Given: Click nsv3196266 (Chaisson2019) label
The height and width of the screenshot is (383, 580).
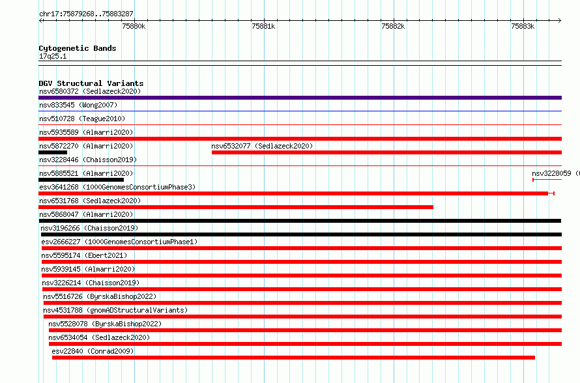Looking at the screenshot, I should click(x=89, y=228).
